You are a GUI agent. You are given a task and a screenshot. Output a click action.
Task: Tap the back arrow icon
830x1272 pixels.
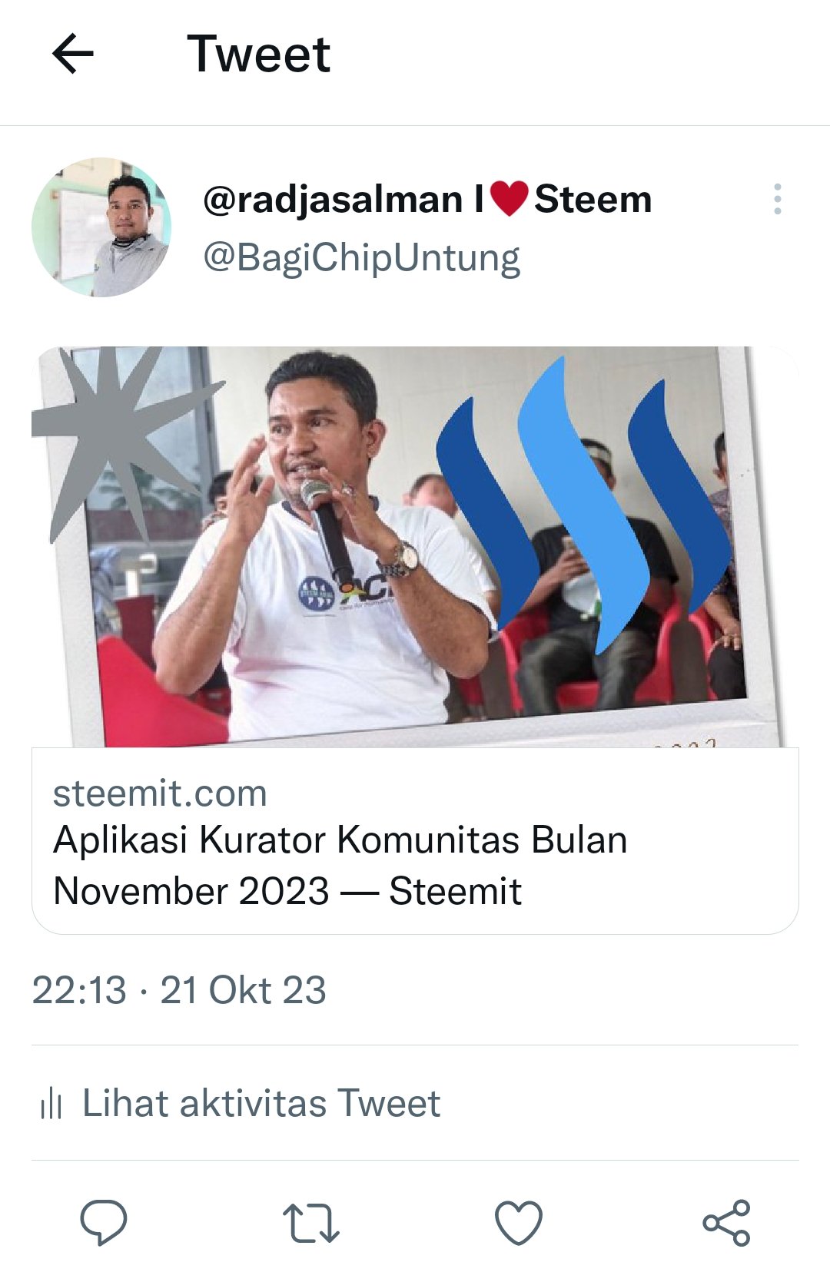(x=73, y=54)
